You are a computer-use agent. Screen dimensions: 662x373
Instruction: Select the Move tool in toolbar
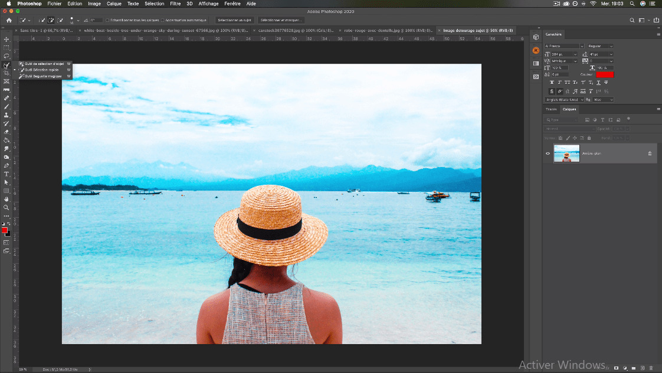coord(6,40)
